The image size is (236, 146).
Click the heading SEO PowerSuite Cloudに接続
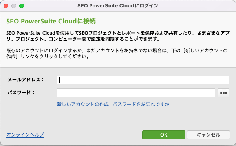click(51, 21)
